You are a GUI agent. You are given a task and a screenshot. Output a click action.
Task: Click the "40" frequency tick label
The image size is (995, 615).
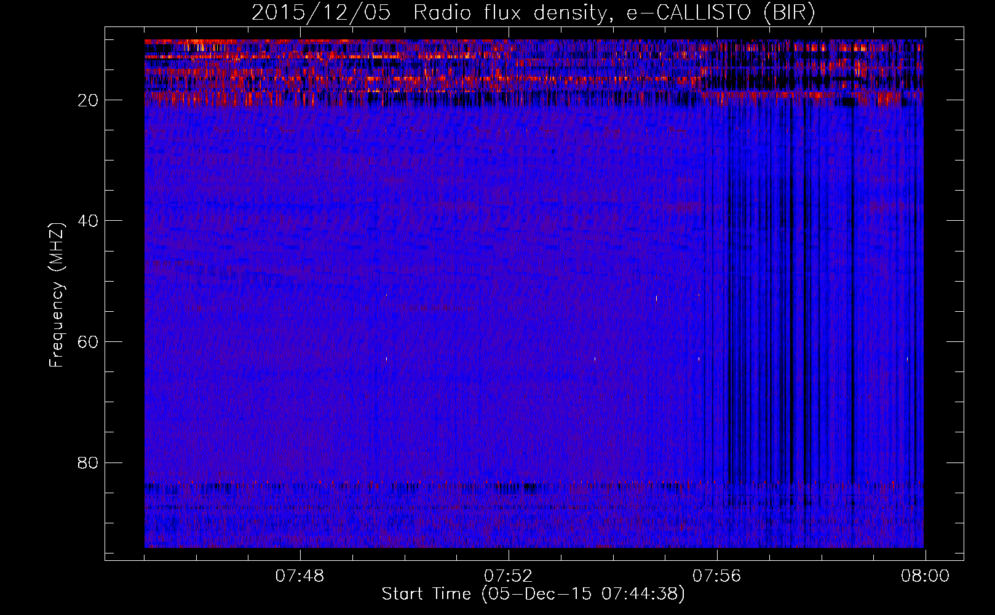pos(89,221)
